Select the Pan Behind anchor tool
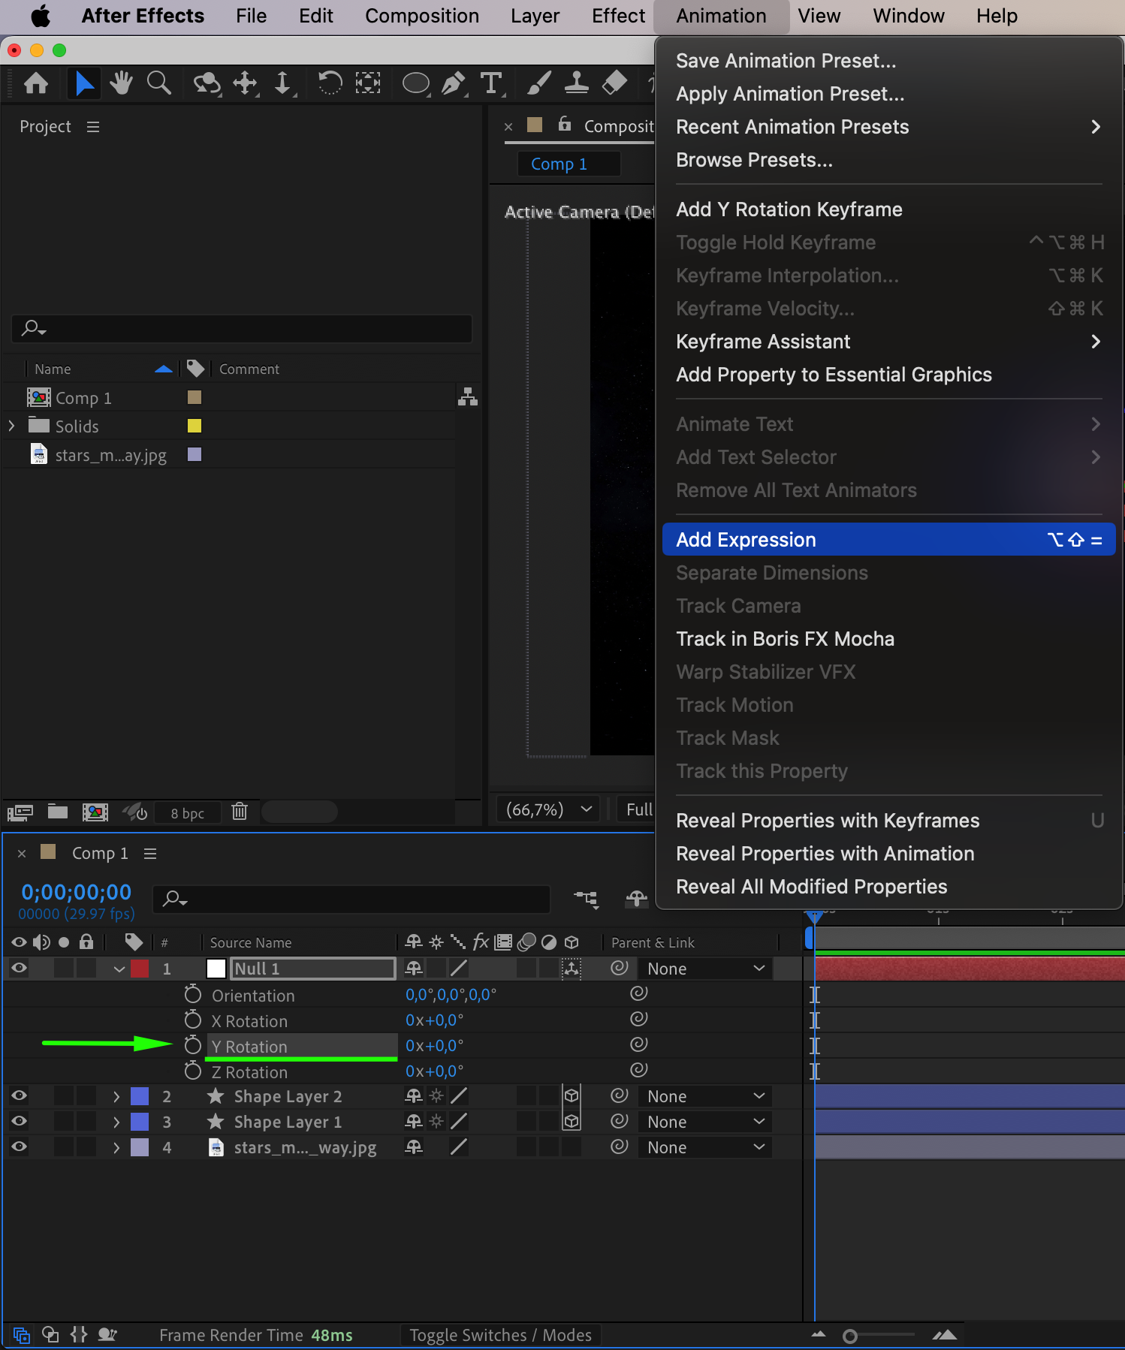This screenshot has height=1350, width=1125. pyautogui.click(x=367, y=83)
